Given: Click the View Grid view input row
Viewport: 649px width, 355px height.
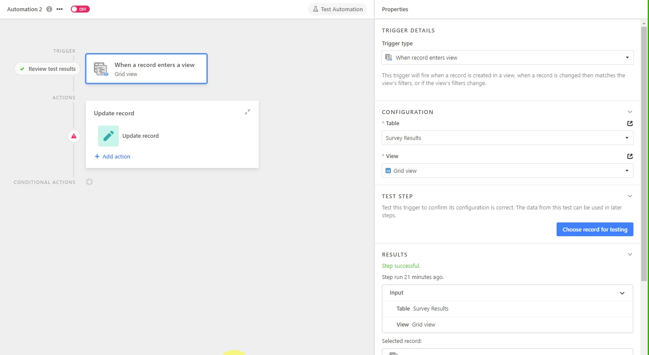Looking at the screenshot, I should pyautogui.click(x=507, y=325).
